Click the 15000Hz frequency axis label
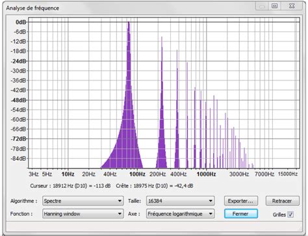This screenshot has height=236, width=308. [x=288, y=174]
